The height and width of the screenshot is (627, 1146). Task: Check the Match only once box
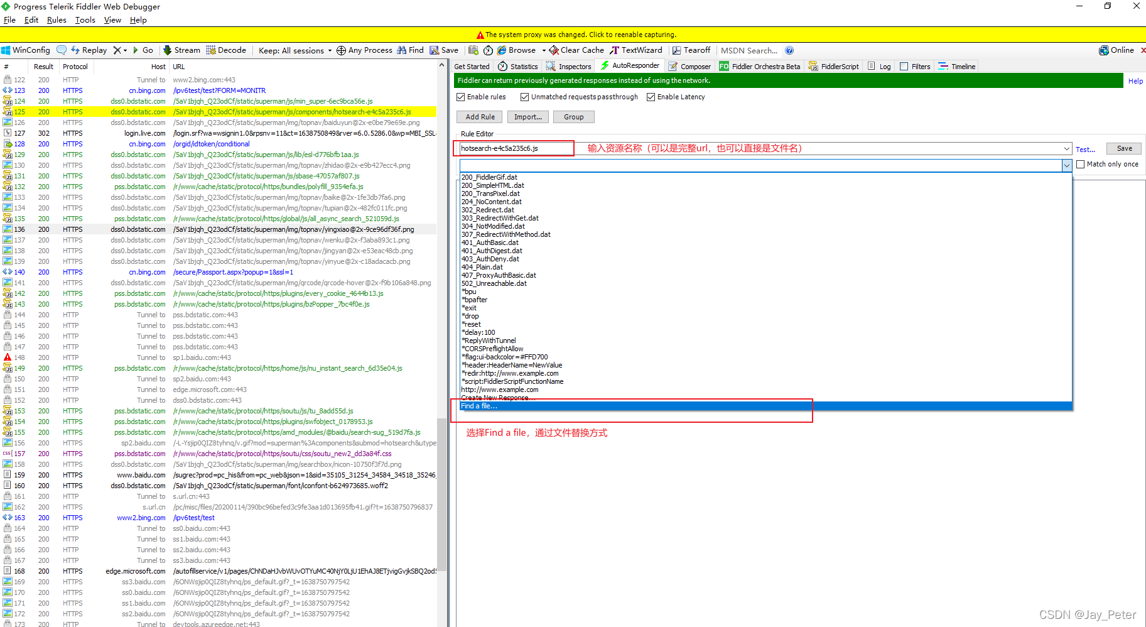[x=1080, y=165]
